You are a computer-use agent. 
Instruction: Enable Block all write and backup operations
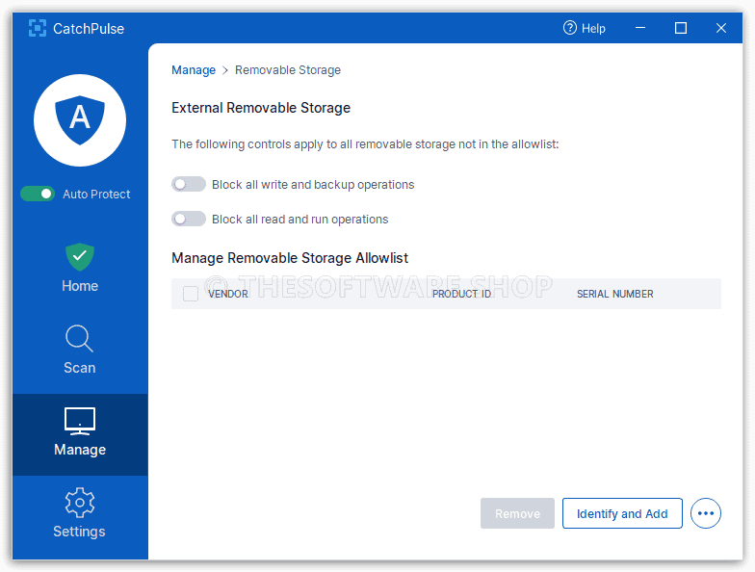tap(189, 185)
